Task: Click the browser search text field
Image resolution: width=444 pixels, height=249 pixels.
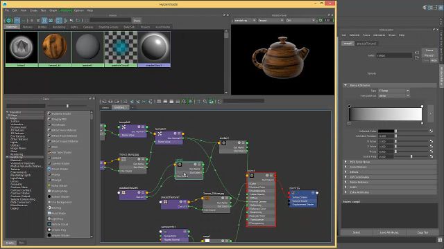Action: tap(110, 21)
